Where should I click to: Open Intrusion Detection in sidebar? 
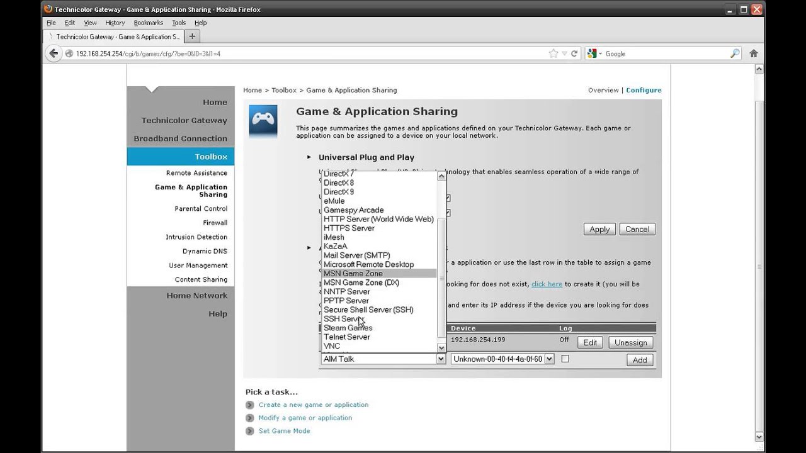tap(196, 237)
